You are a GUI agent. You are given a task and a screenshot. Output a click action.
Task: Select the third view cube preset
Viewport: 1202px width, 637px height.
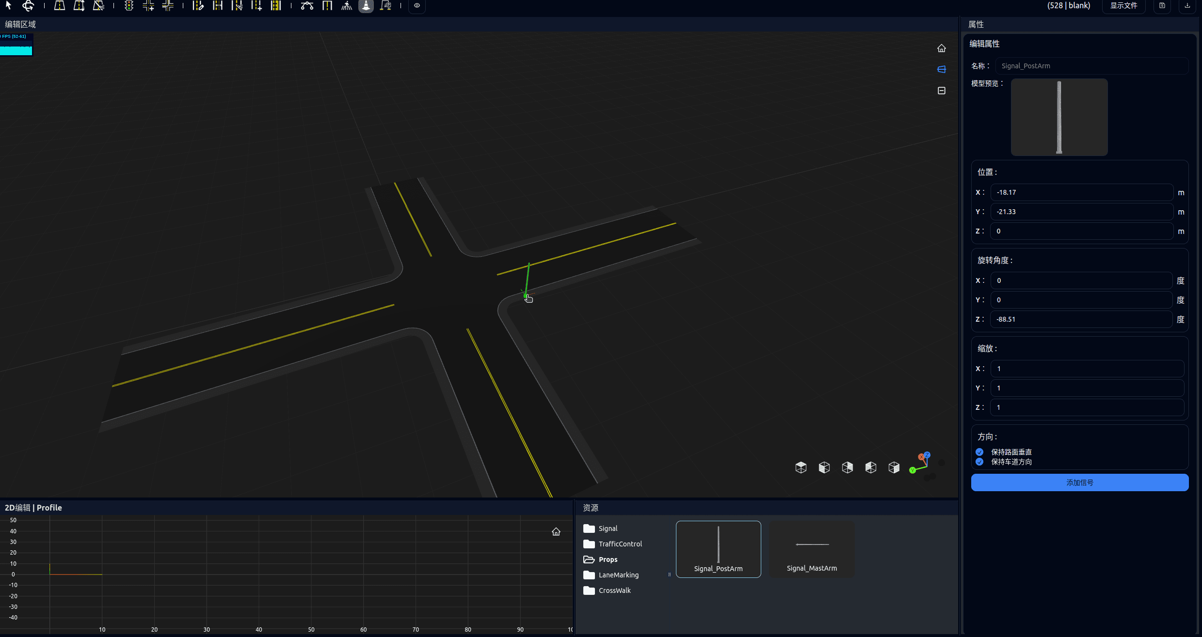[x=848, y=467]
